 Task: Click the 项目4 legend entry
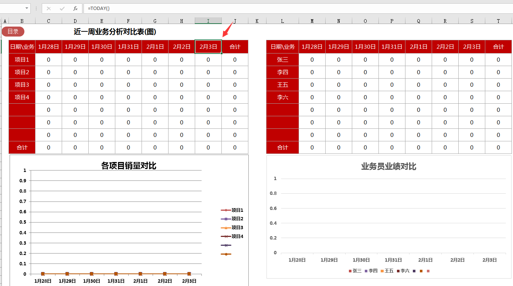[232, 237]
